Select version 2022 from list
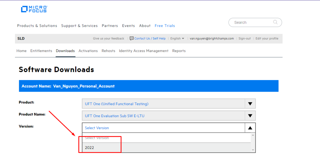The image size is (320, 162). pos(166,148)
